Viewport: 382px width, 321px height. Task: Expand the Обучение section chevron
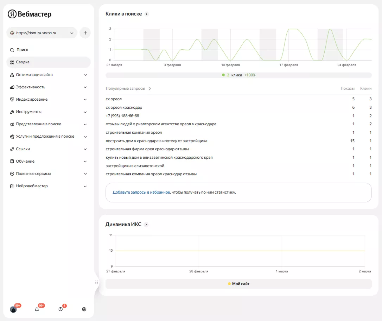pyautogui.click(x=85, y=161)
